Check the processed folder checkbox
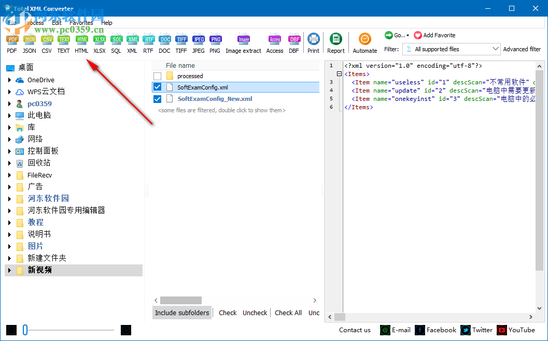Image resolution: width=548 pixels, height=341 pixels. [x=157, y=76]
